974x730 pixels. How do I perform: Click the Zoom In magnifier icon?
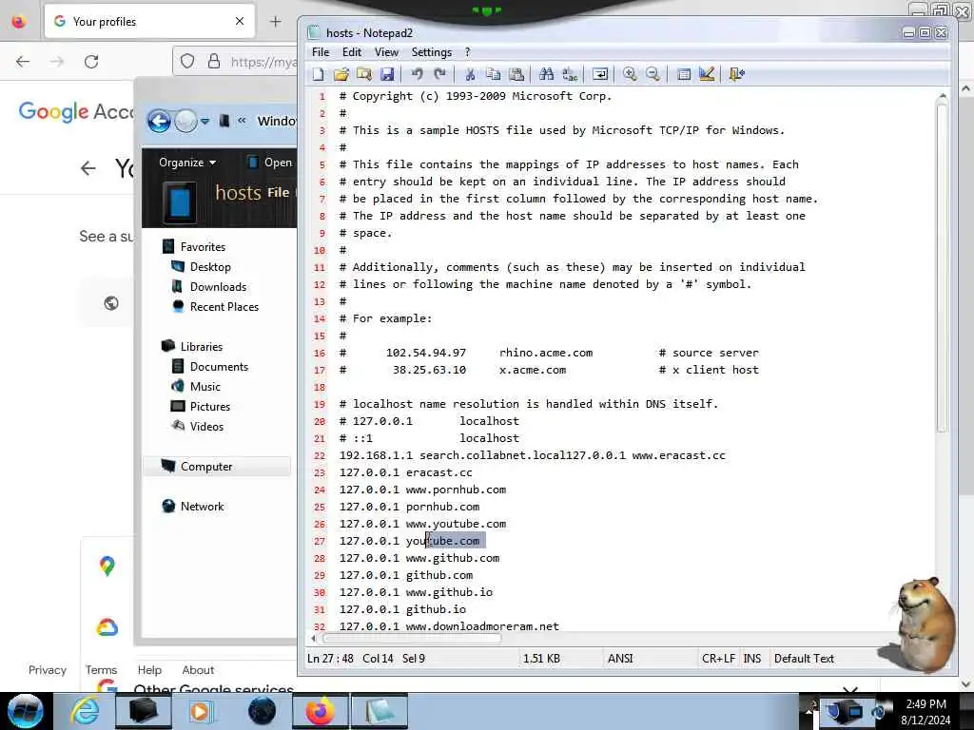click(x=630, y=74)
